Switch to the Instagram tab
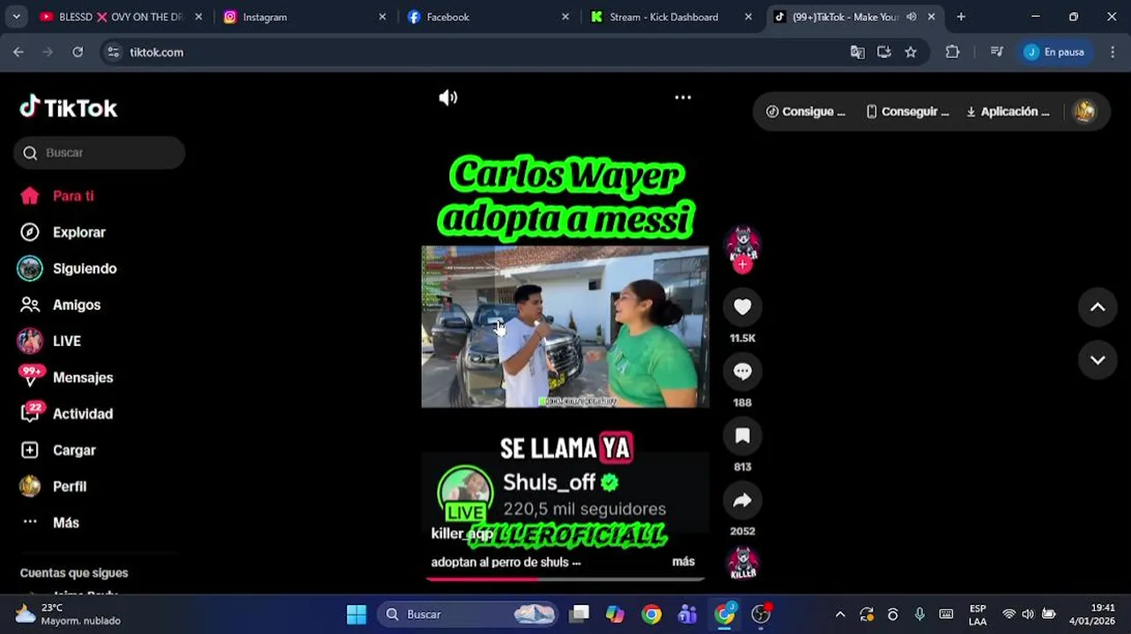This screenshot has height=634, width=1131. click(305, 17)
